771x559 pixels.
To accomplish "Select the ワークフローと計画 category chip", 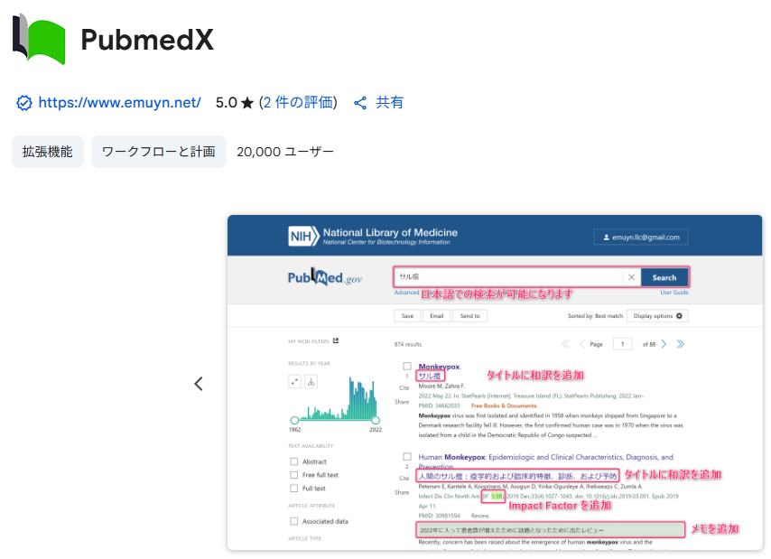I will point(158,152).
